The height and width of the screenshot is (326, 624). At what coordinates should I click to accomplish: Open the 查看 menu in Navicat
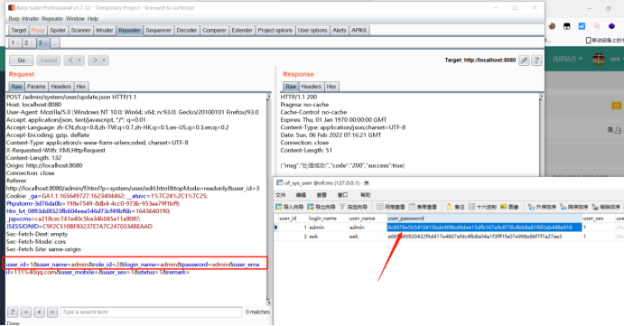point(321,195)
